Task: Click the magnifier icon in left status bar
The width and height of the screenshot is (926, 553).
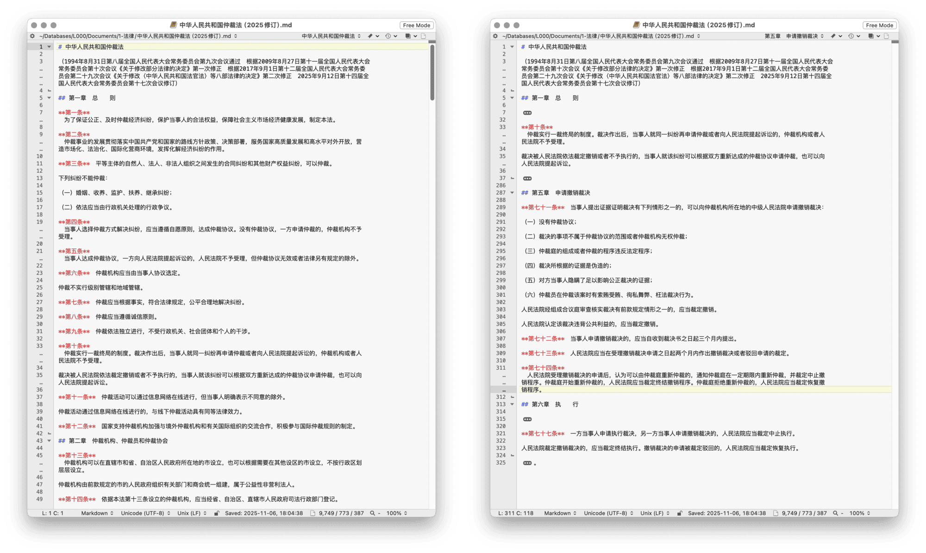Action: [372, 513]
